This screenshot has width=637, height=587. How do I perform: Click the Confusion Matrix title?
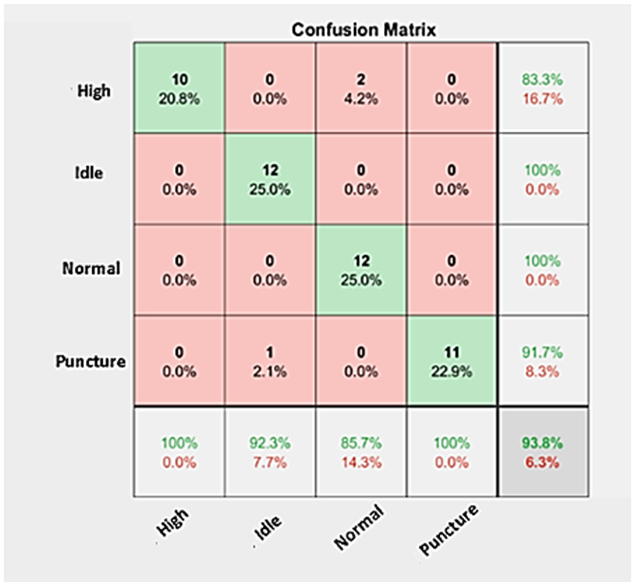click(363, 30)
